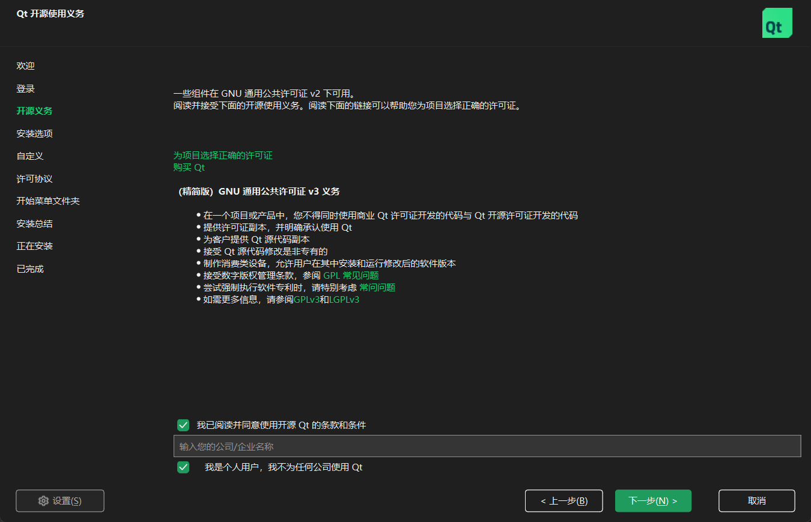Cancel the installer with 取消
This screenshot has width=811, height=522.
757,501
